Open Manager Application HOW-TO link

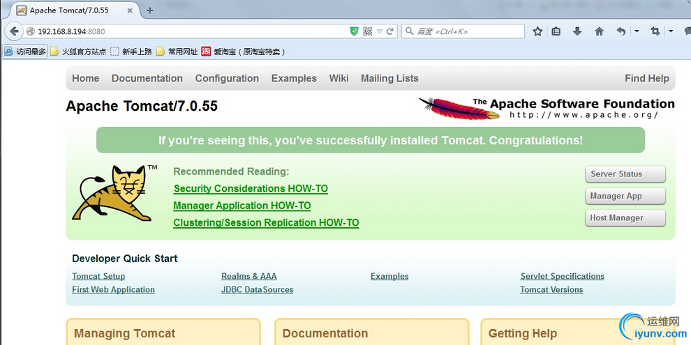pyautogui.click(x=242, y=206)
